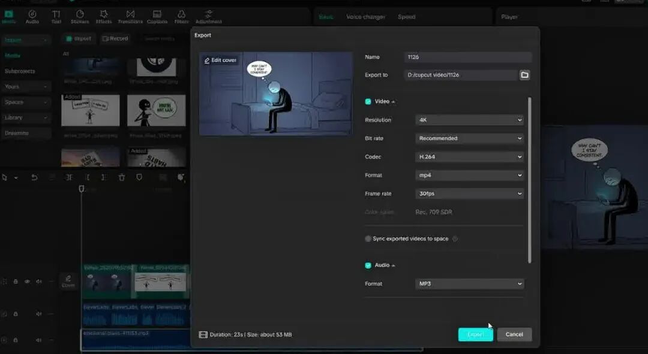Browse for export folder location
The width and height of the screenshot is (648, 354).
pyautogui.click(x=524, y=75)
